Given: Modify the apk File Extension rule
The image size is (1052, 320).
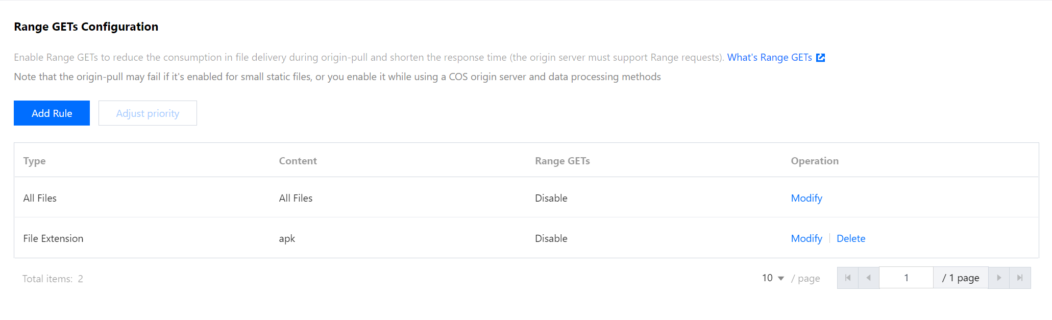Looking at the screenshot, I should (x=806, y=238).
